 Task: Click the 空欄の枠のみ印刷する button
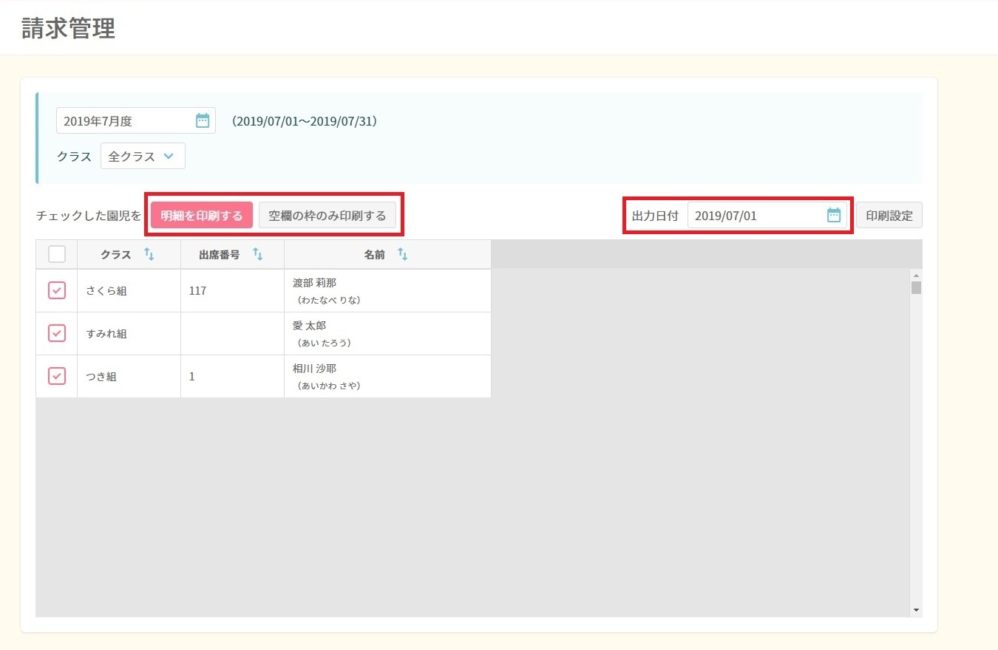[x=327, y=215]
